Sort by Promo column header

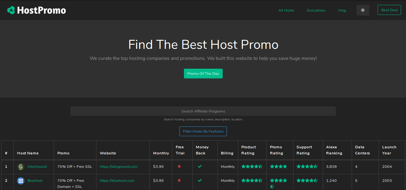pos(75,150)
